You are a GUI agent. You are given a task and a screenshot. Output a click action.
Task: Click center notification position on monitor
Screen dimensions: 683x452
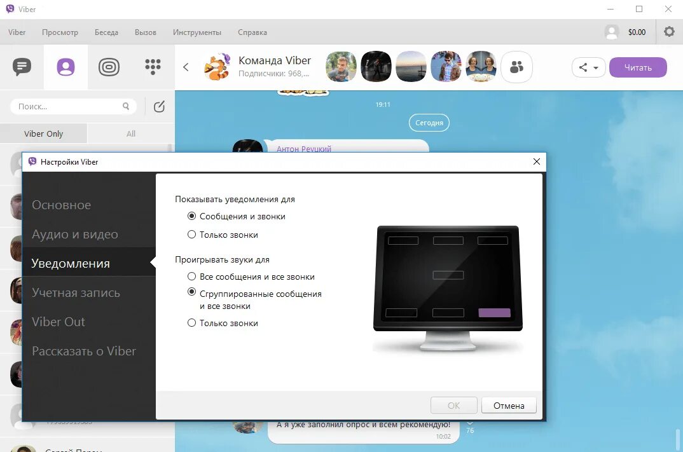tap(448, 275)
